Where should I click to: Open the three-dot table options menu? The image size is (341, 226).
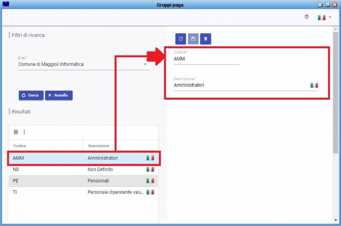click(24, 132)
